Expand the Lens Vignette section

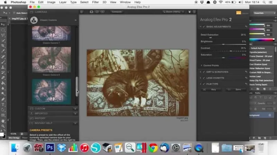point(200,78)
